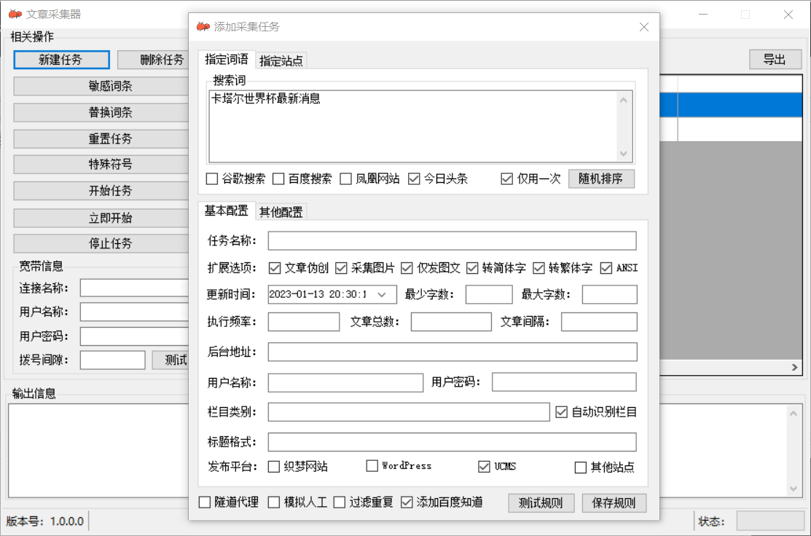Uncheck the 自动识别栏目 checkbox
811x536 pixels.
pyautogui.click(x=561, y=412)
